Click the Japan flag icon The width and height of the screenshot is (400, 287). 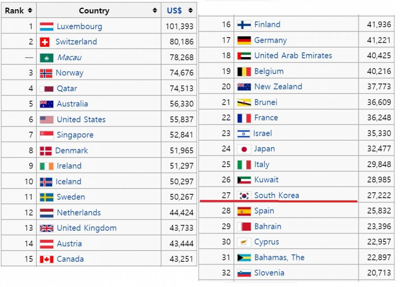(x=244, y=149)
